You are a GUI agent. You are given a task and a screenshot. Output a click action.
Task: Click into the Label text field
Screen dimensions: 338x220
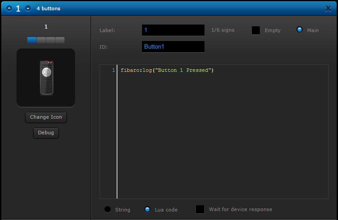[173, 30]
